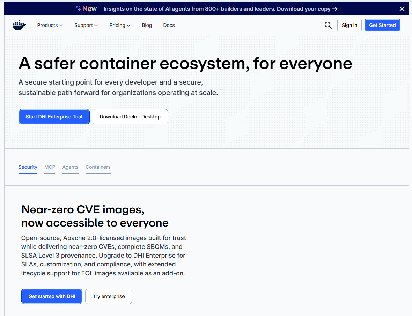Click the Get Started button
Screen dimensions: 412x316
coord(382,25)
